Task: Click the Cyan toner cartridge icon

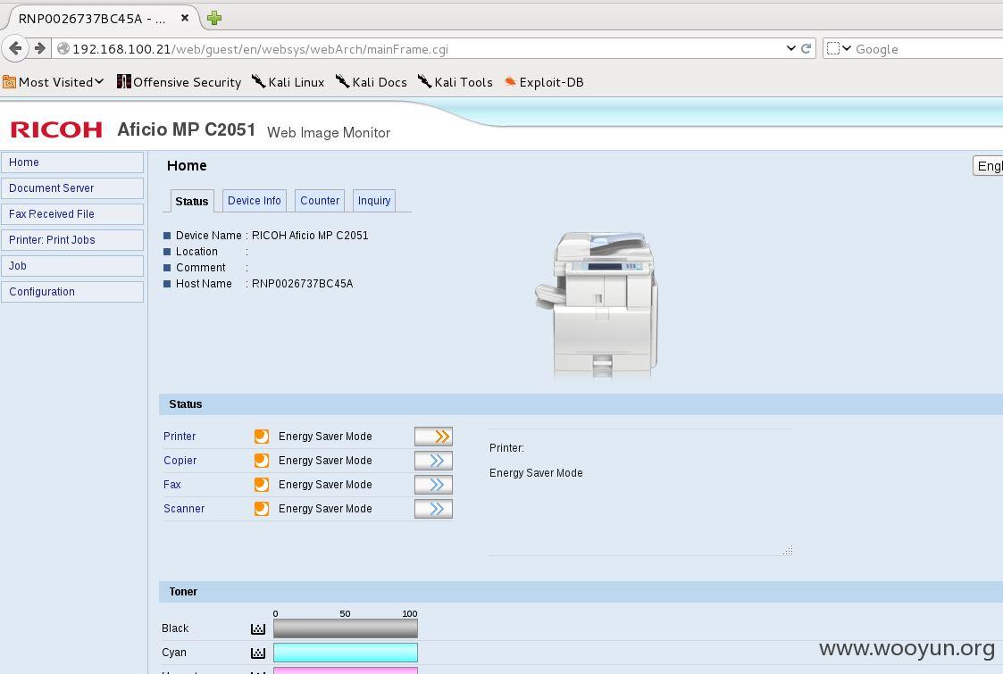Action: pyautogui.click(x=258, y=653)
